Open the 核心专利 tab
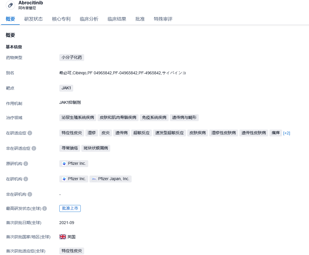309x255 pixels. coord(61,19)
